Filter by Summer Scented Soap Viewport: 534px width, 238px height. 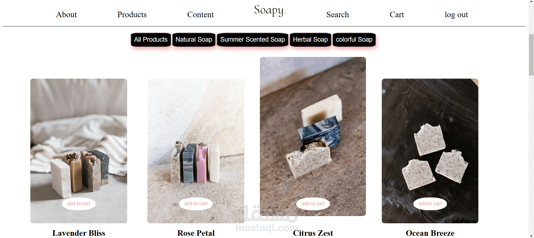253,40
